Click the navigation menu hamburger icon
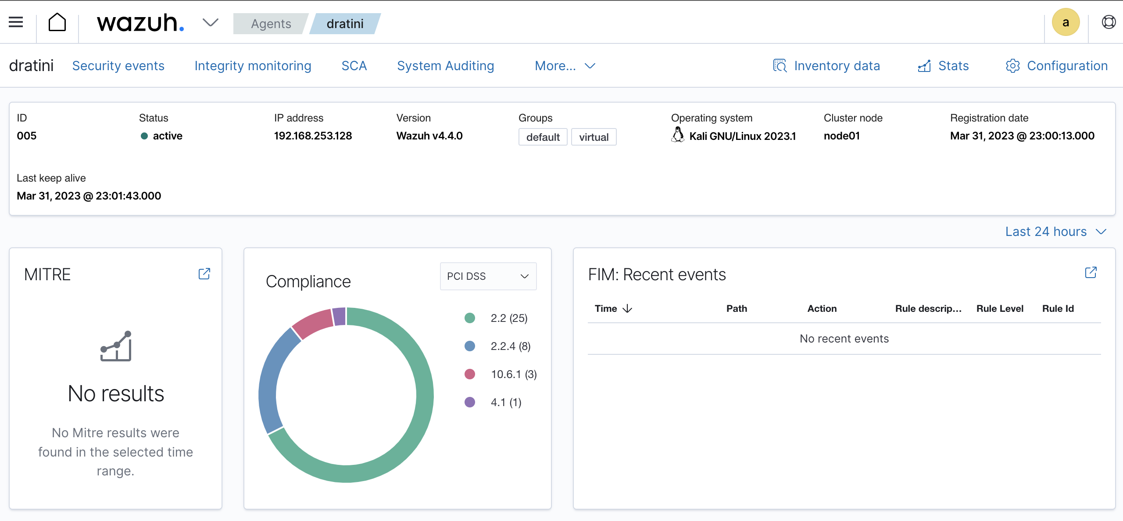 tap(17, 23)
